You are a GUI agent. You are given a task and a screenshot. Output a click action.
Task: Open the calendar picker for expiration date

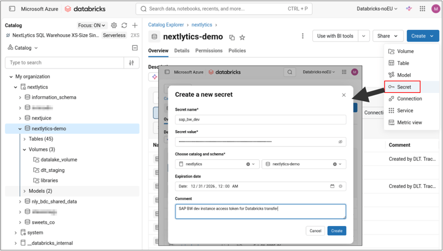(x=332, y=186)
